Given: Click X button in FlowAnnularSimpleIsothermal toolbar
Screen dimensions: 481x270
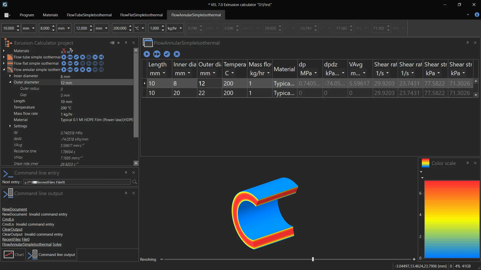Looking at the screenshot, I should 177,54.
